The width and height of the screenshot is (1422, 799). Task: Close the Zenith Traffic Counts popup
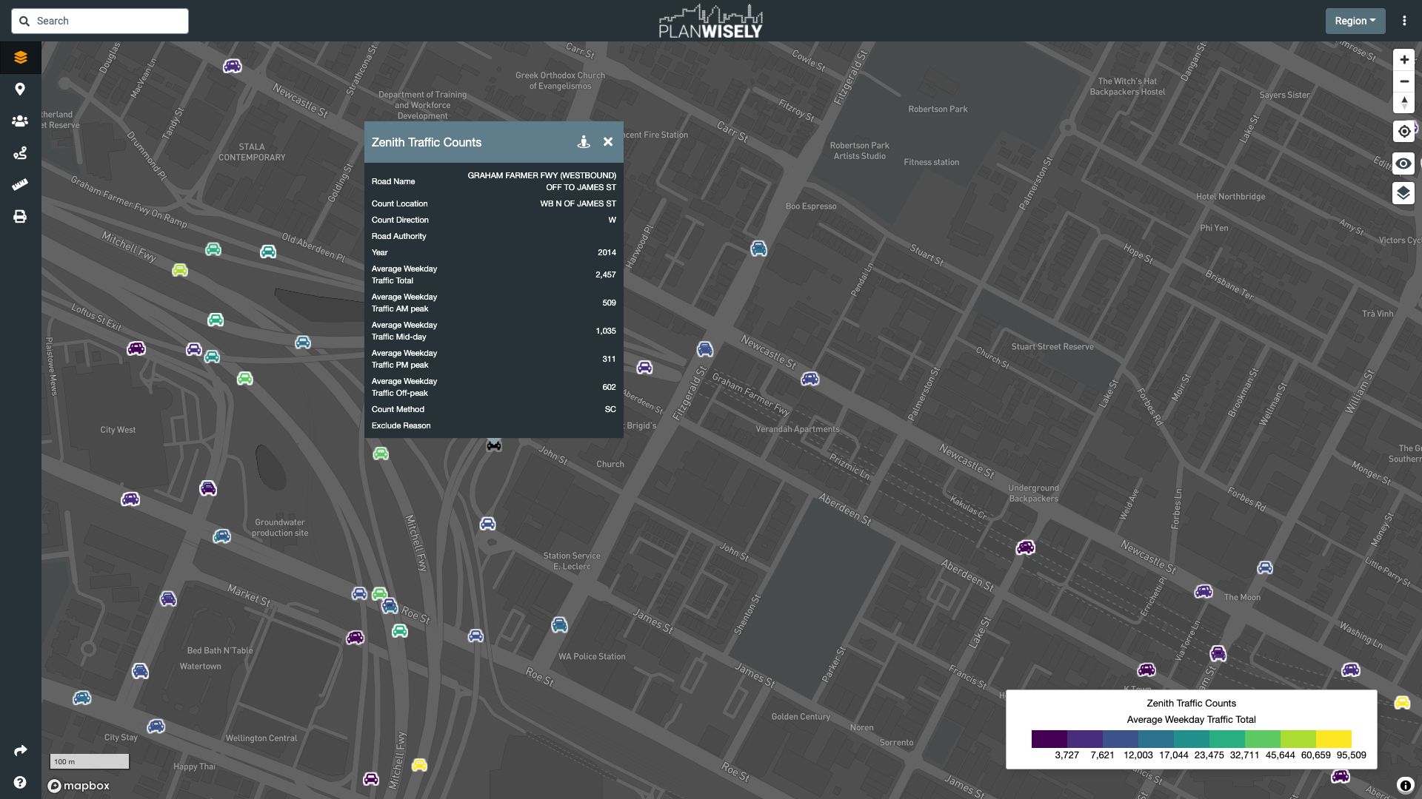(x=608, y=142)
